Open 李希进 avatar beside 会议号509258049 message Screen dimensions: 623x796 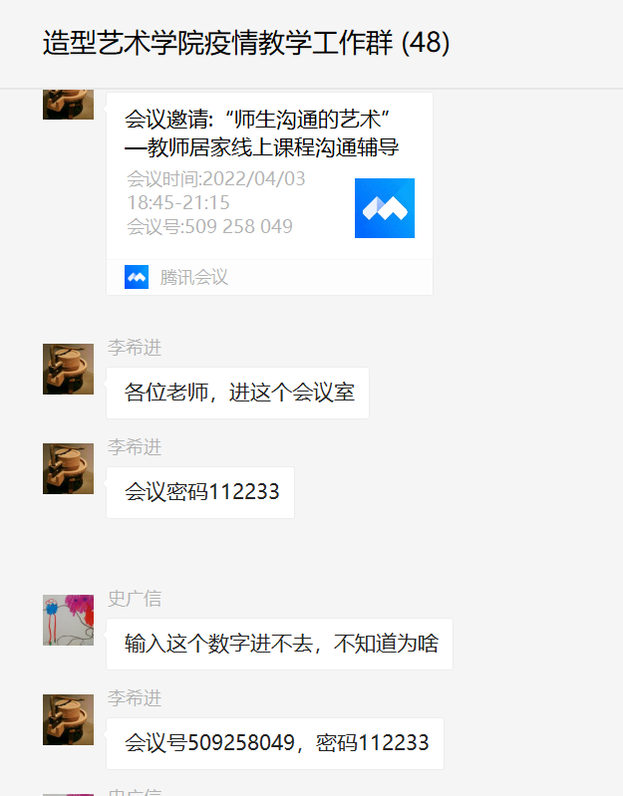pyautogui.click(x=68, y=720)
